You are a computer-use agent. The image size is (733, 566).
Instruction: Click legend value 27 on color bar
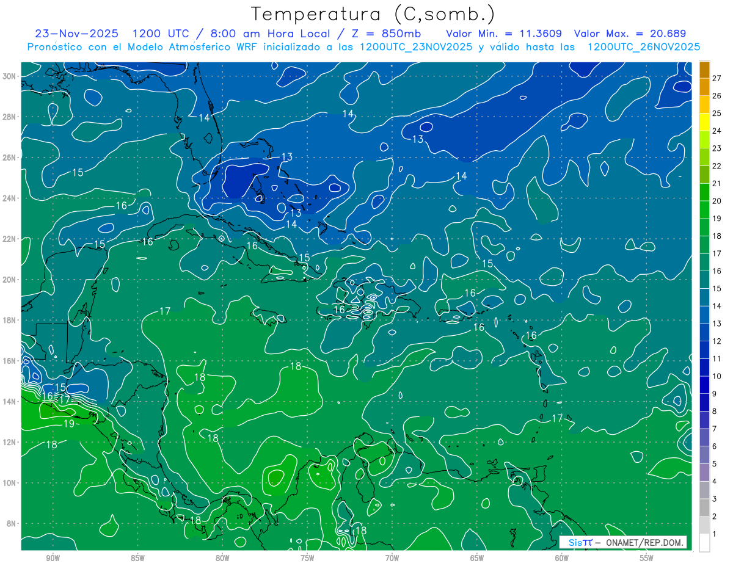717,78
